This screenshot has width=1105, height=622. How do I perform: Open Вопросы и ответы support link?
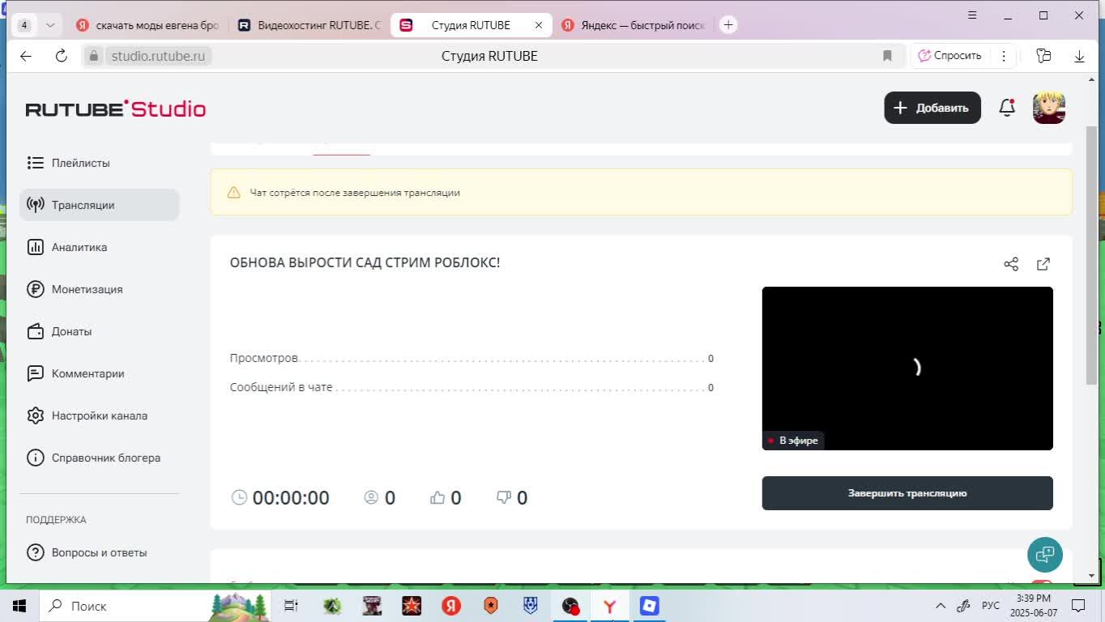99,552
